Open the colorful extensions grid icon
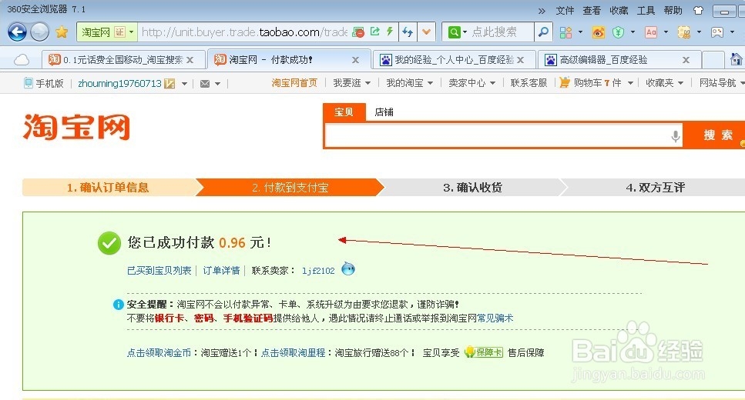The height and width of the screenshot is (400, 745). coord(565,32)
